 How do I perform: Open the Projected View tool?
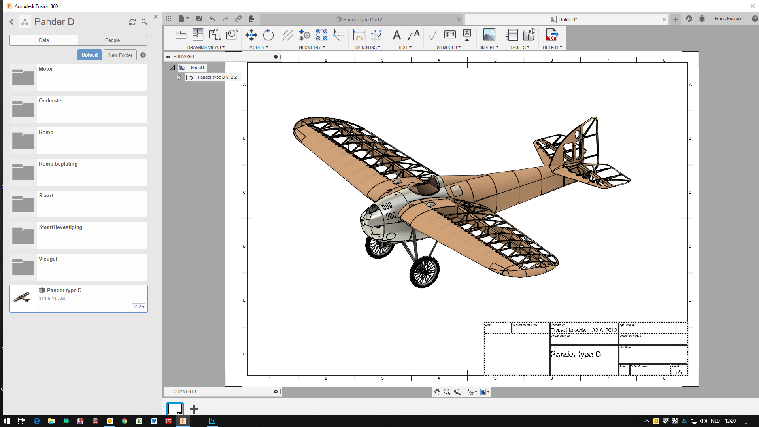point(198,35)
